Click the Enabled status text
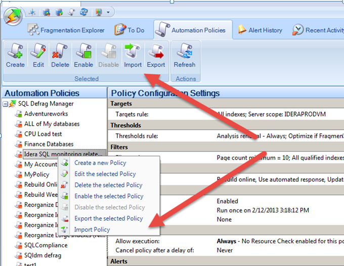 point(227,201)
